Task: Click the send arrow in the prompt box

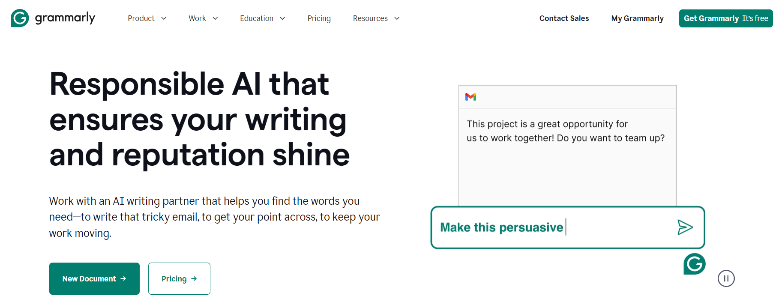Action: (686, 227)
